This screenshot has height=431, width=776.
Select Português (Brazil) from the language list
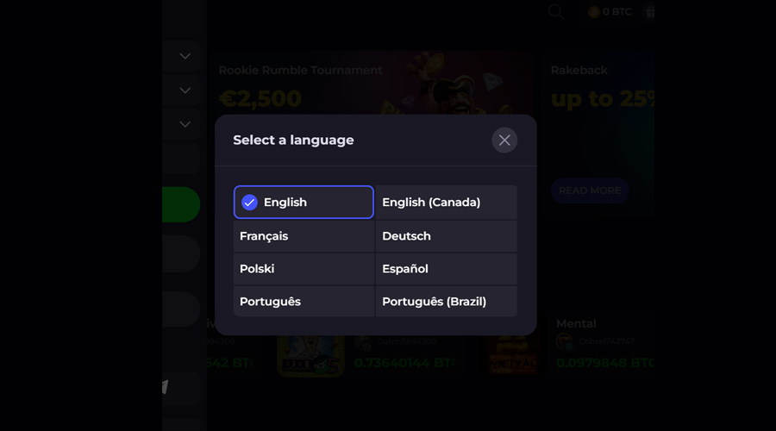tap(446, 302)
